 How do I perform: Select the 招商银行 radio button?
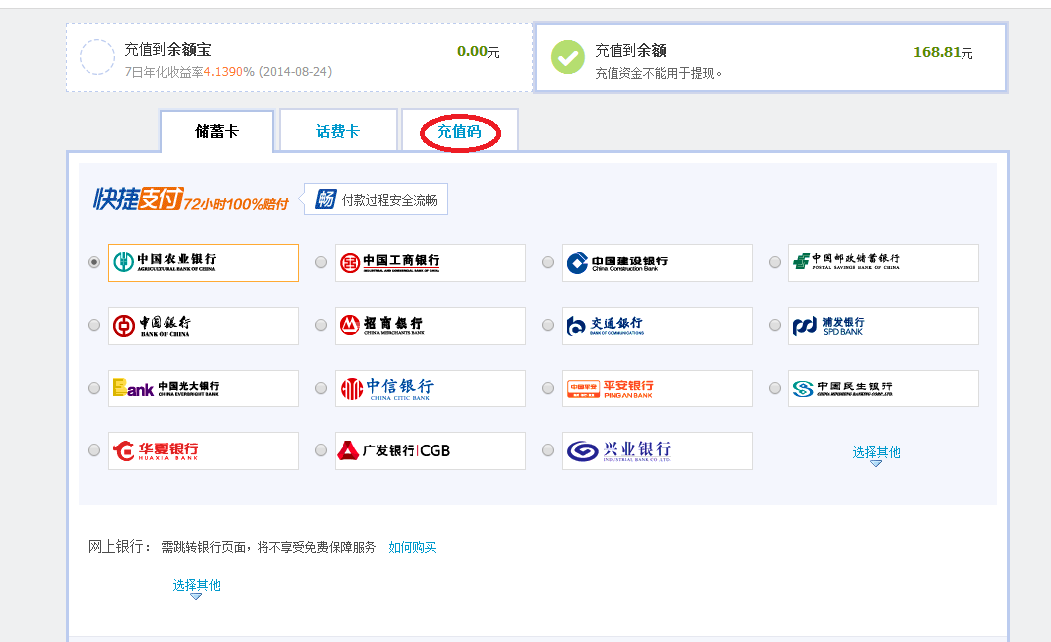321,325
